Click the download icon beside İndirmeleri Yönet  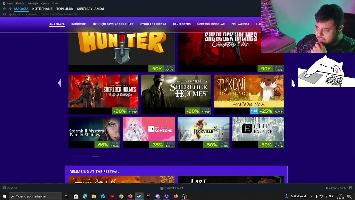click(x=162, y=188)
